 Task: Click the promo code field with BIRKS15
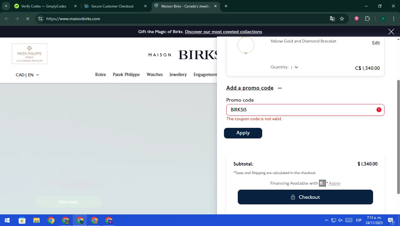coord(305,110)
